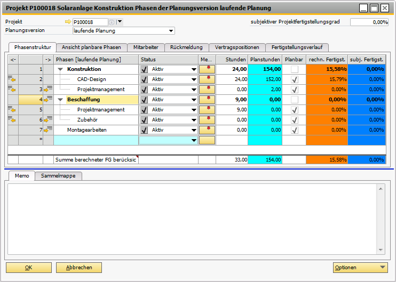Image resolution: width=396 pixels, height=282 pixels.
Task: Collapse the Konstruktion phase tree node
Action: [60, 69]
